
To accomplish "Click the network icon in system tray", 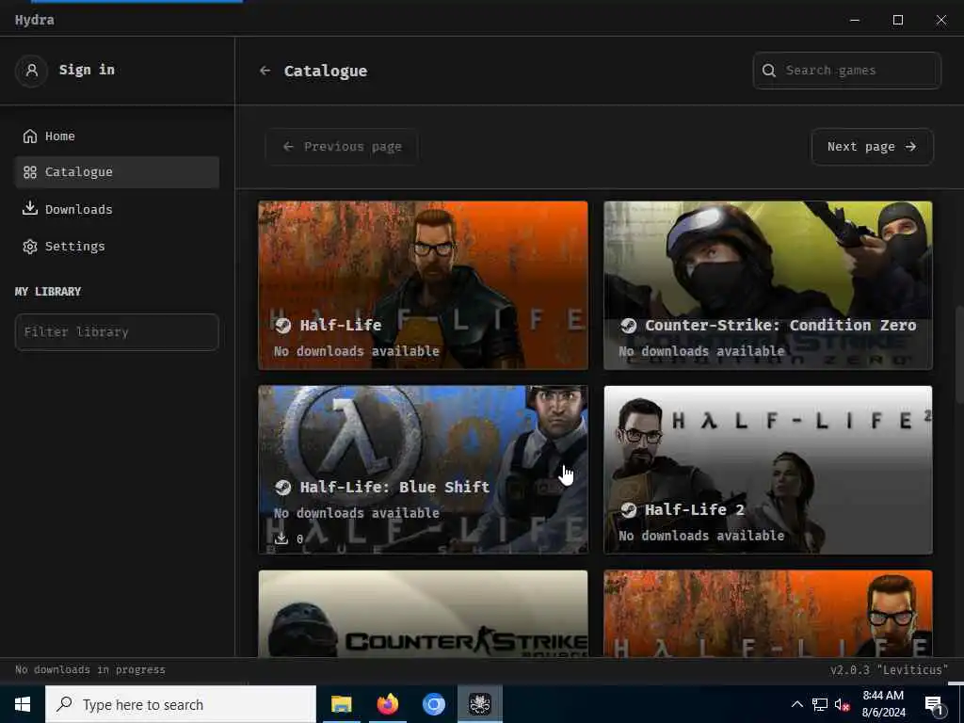I will point(820,704).
